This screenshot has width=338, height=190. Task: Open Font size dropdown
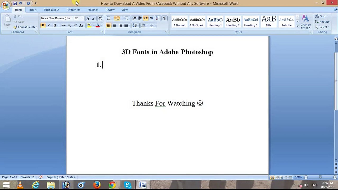coord(83,18)
